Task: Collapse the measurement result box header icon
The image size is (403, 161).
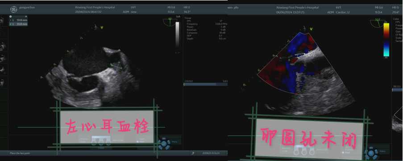Action: click(11, 17)
